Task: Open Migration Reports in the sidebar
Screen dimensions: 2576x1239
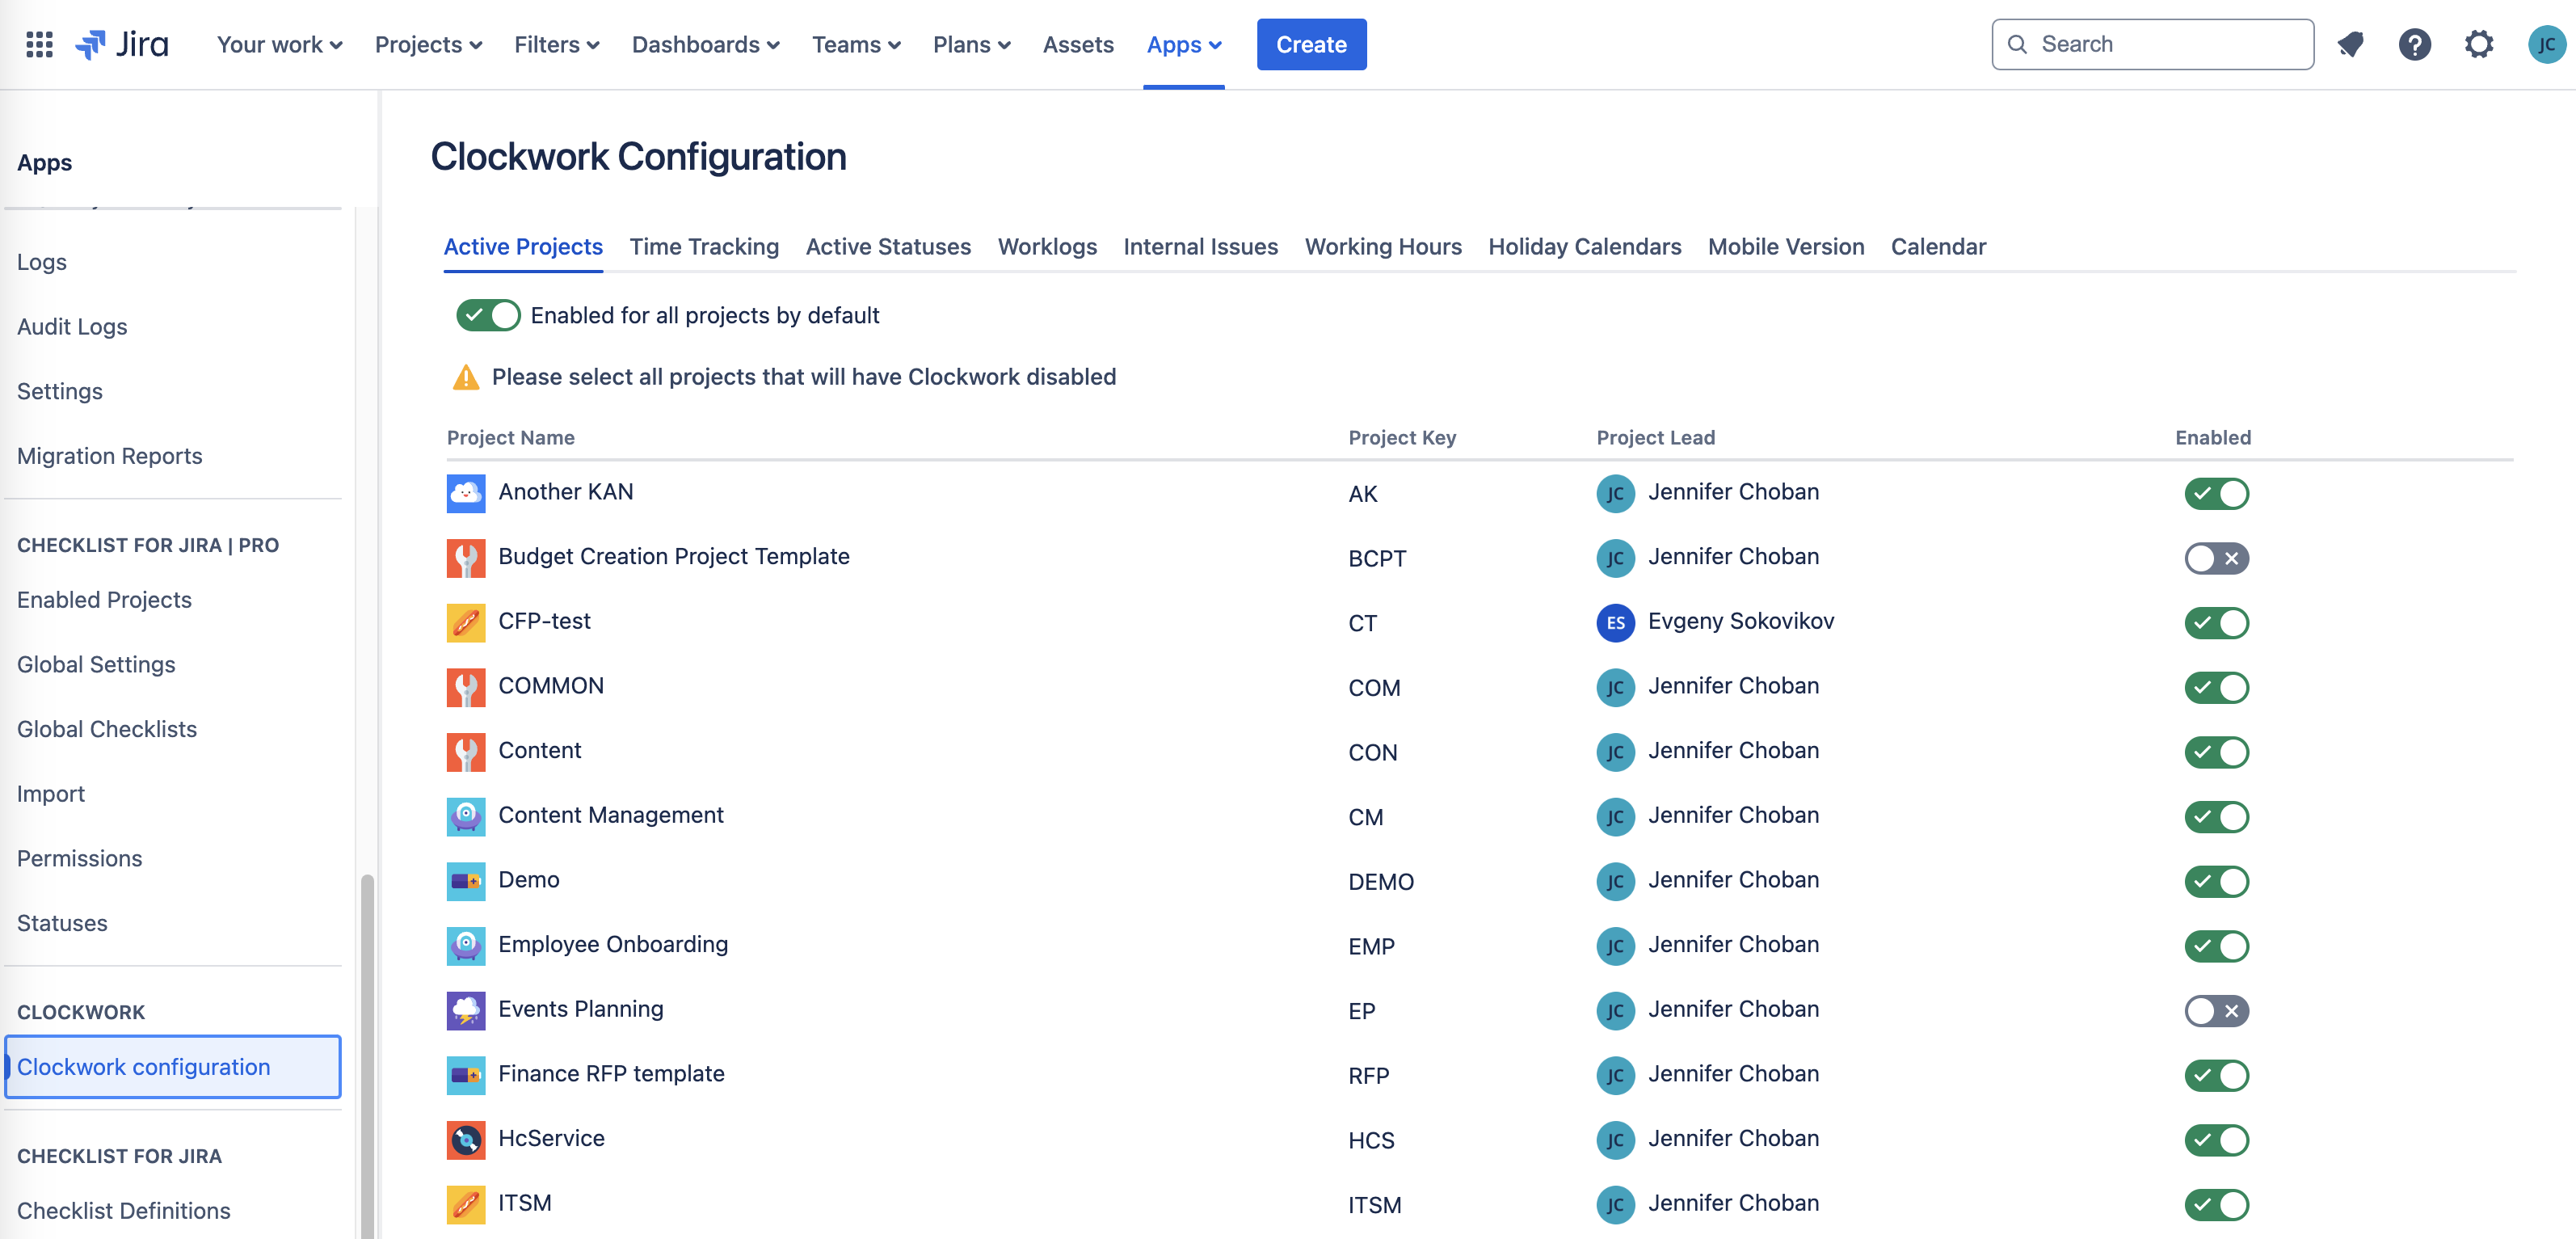Action: coord(110,456)
